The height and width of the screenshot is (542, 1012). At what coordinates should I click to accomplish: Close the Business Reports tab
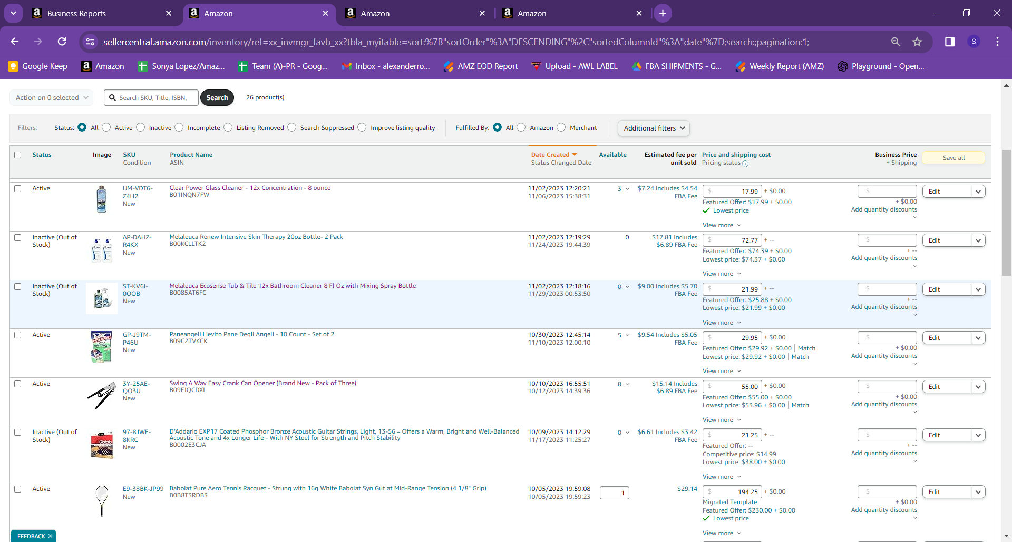pyautogui.click(x=169, y=13)
